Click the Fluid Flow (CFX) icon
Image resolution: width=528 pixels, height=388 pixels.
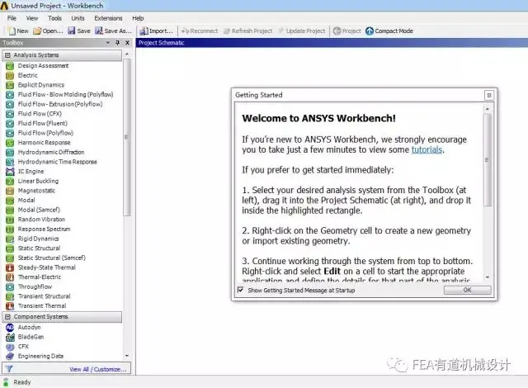[x=10, y=114]
